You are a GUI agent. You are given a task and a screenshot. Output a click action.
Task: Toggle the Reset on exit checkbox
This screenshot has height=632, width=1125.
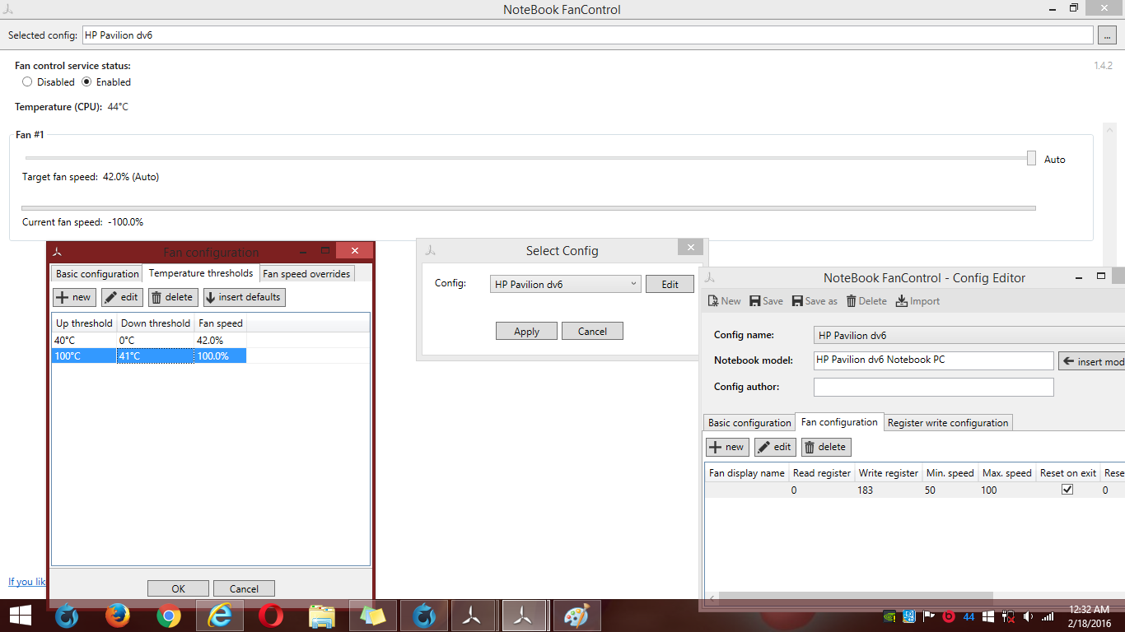pyautogui.click(x=1067, y=489)
